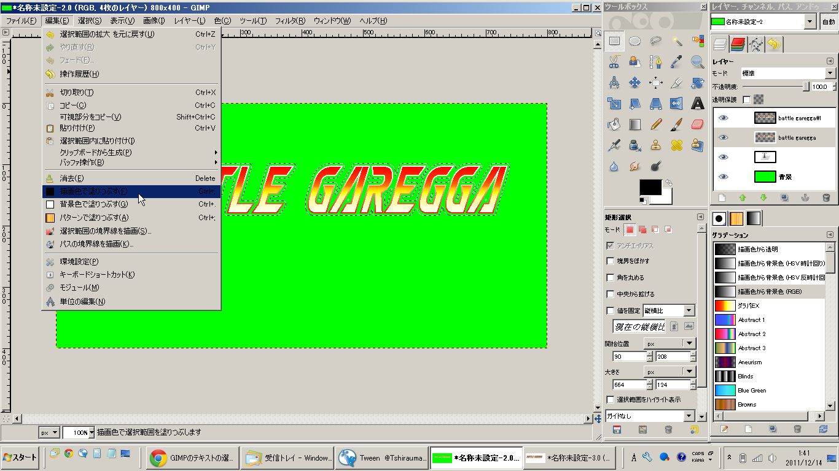Enable the 値を固定 checkbox
839x471 pixels.
tap(611, 311)
